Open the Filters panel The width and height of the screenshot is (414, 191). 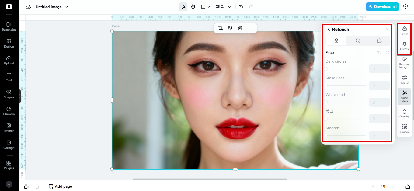pos(404,30)
